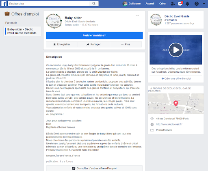Image resolution: width=208 pixels, height=171 pixels.
Task: Open the notifications bell
Action: (187, 4)
